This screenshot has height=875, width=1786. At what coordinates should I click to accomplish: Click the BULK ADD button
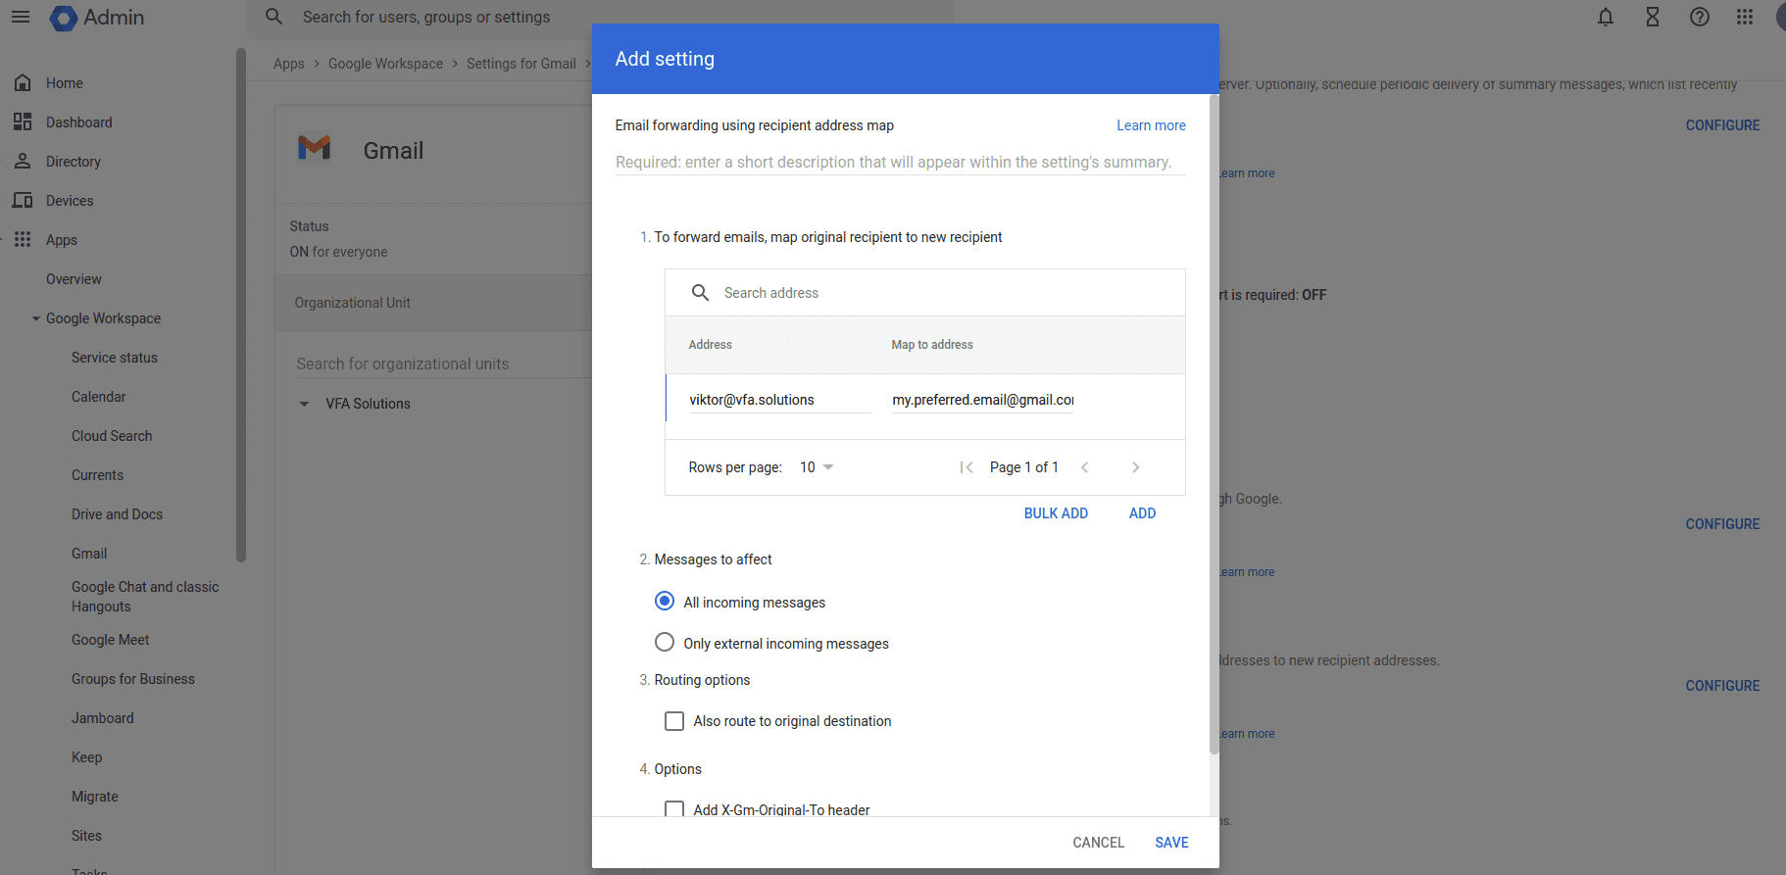click(1056, 513)
